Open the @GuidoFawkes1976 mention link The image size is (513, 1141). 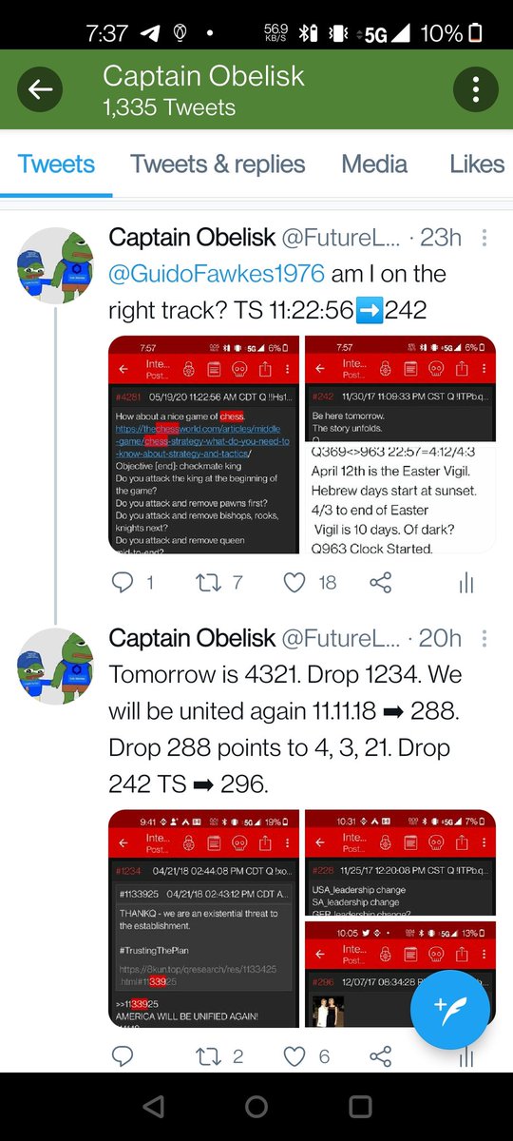pyautogui.click(x=218, y=274)
